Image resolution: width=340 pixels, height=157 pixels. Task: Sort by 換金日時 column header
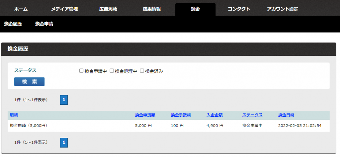click(286, 115)
